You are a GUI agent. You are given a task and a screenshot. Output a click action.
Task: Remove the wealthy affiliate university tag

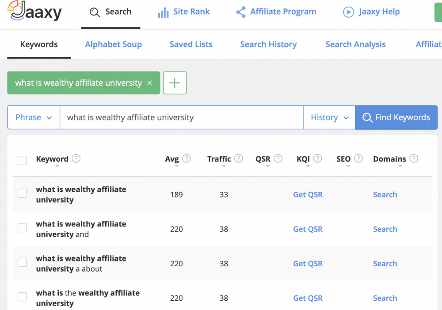[x=150, y=83]
